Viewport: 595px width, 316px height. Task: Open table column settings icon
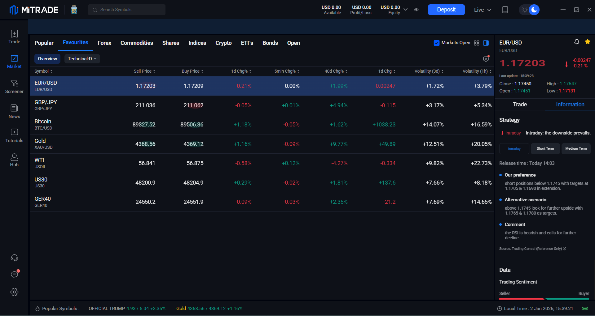[486, 58]
